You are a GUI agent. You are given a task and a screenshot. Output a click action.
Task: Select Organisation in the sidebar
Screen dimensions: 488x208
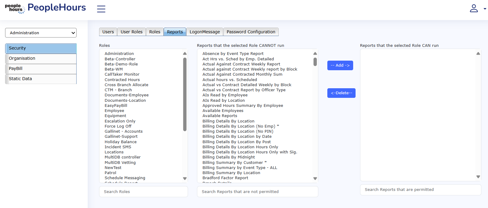pos(41,59)
